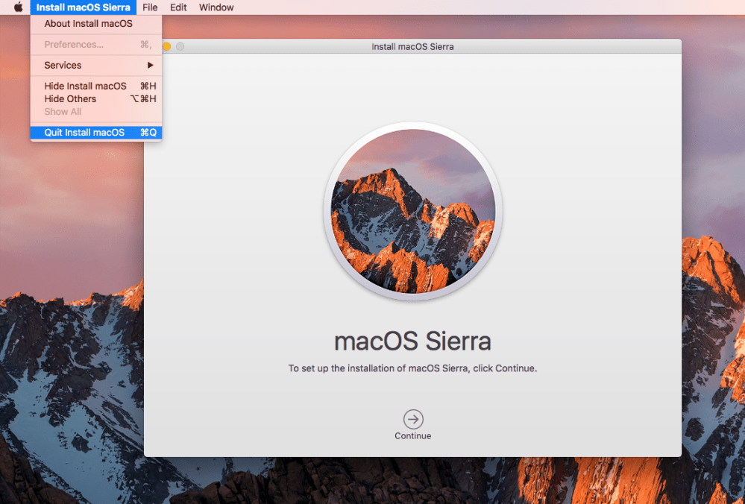Click the window title Install macOS Sierra
The image size is (745, 504).
[x=412, y=46]
